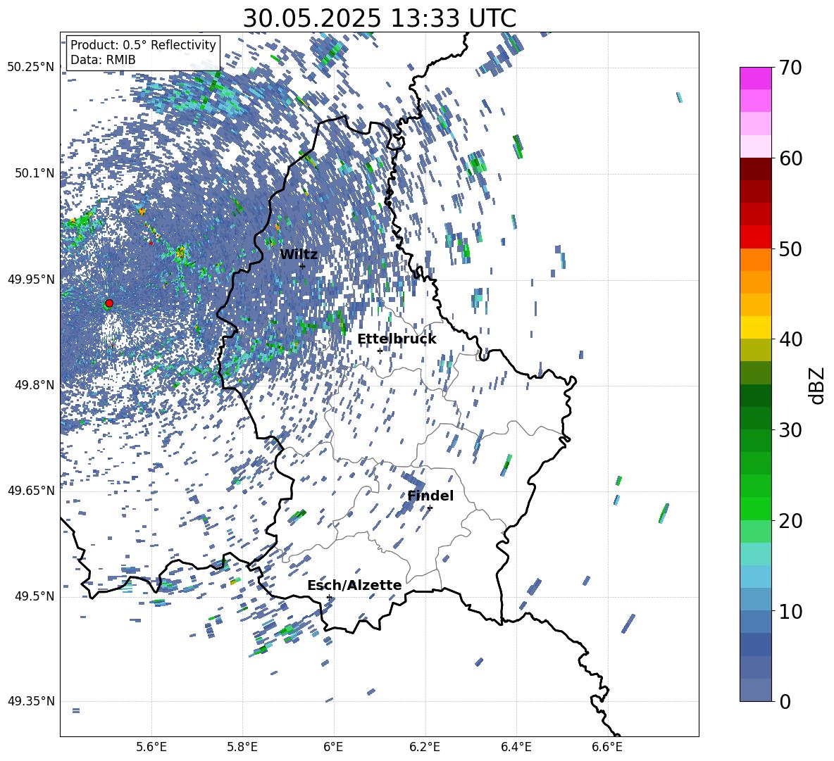Pick the yellow swatch at 40 dBZ

(755, 327)
